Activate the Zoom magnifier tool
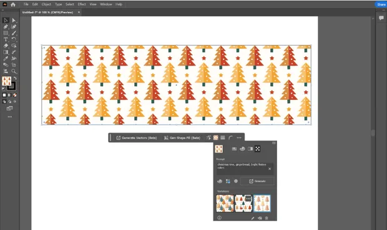Image resolution: width=387 pixels, height=230 pixels. click(x=14, y=71)
